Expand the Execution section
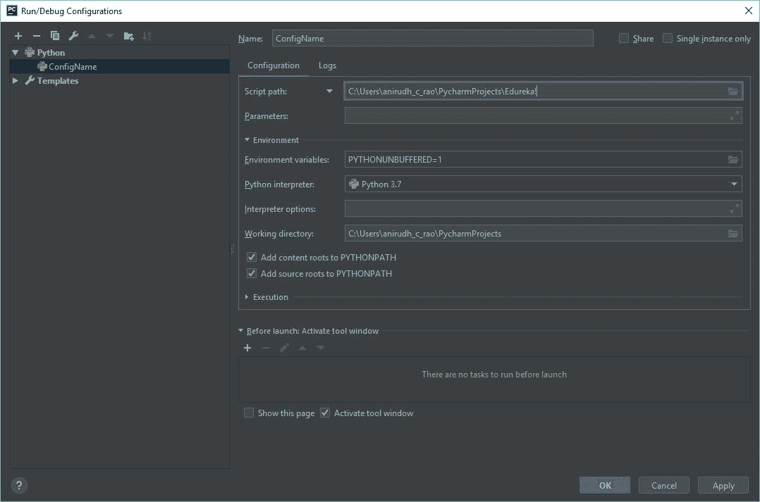Viewport: 760px width, 502px height. [247, 296]
